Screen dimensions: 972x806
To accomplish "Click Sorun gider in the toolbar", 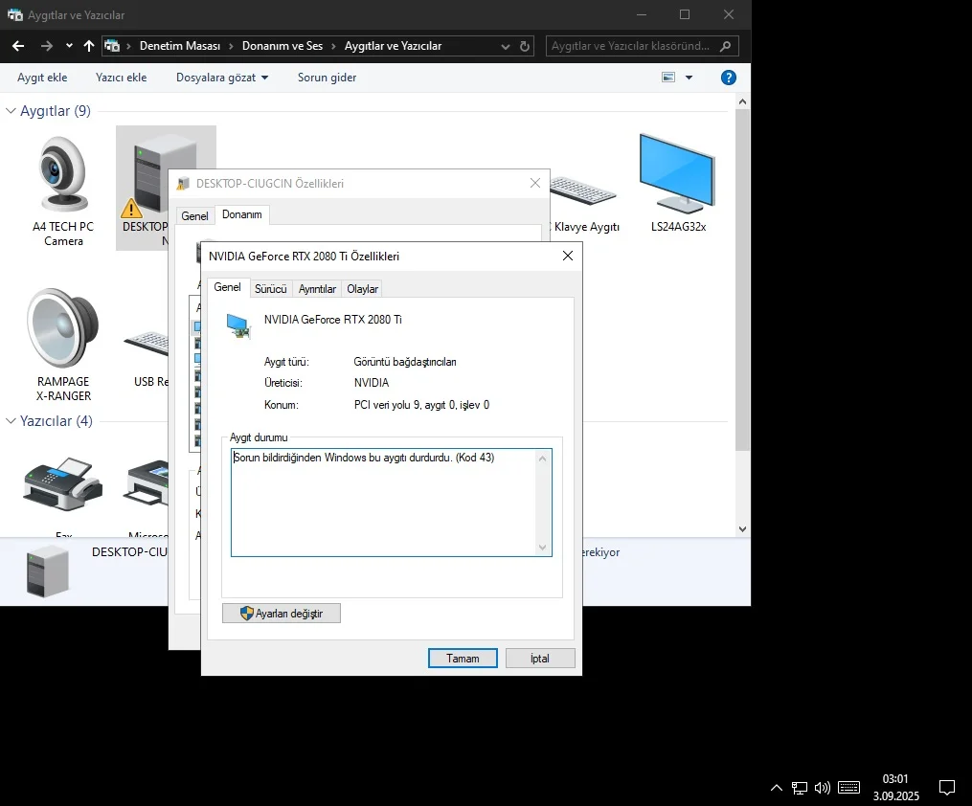I will 327,78.
